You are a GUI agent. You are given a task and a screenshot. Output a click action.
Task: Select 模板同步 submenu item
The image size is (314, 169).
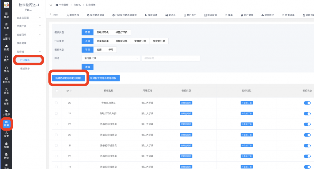click(25, 69)
